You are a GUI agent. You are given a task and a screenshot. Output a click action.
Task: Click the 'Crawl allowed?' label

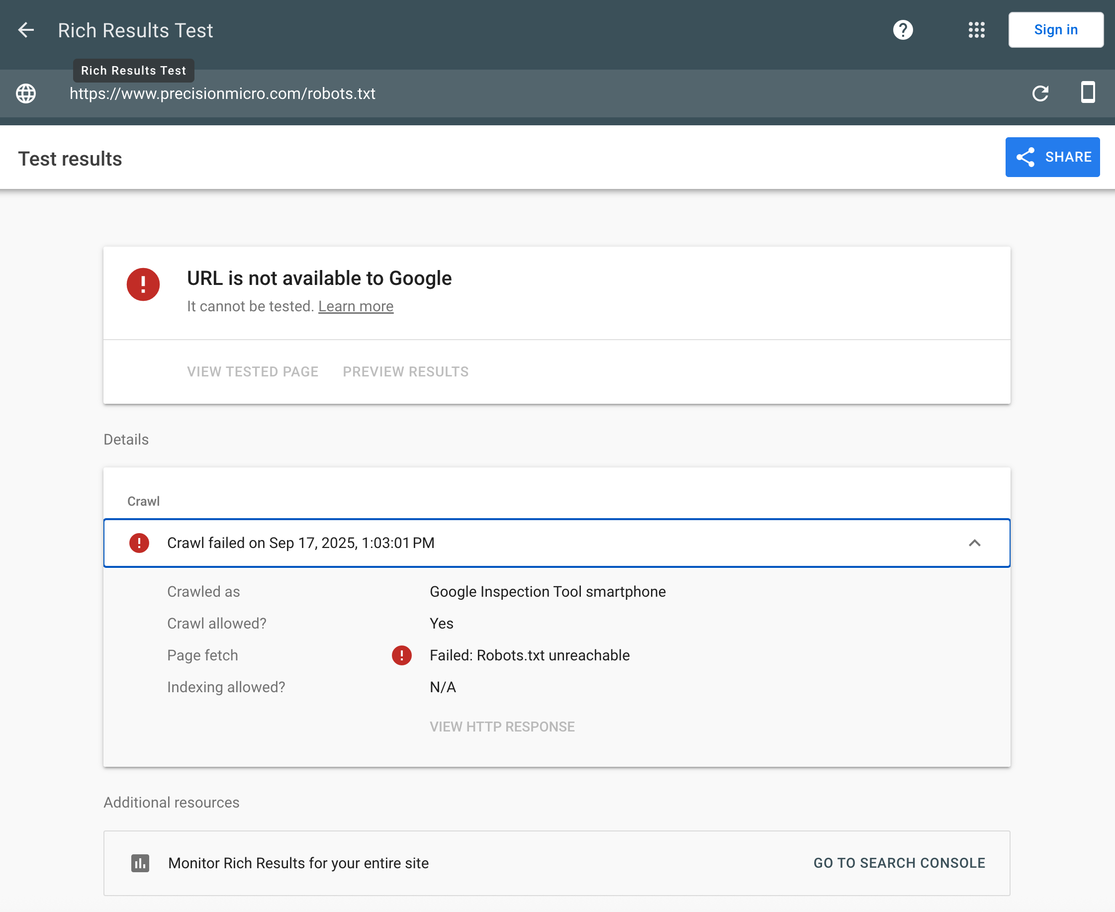216,624
